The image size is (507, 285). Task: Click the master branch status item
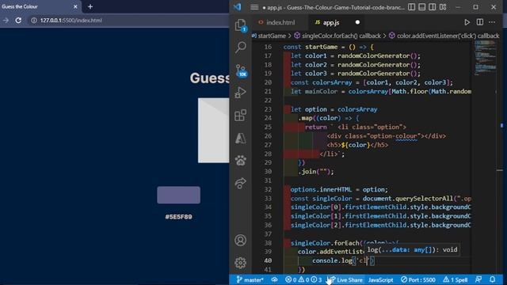[250, 279]
